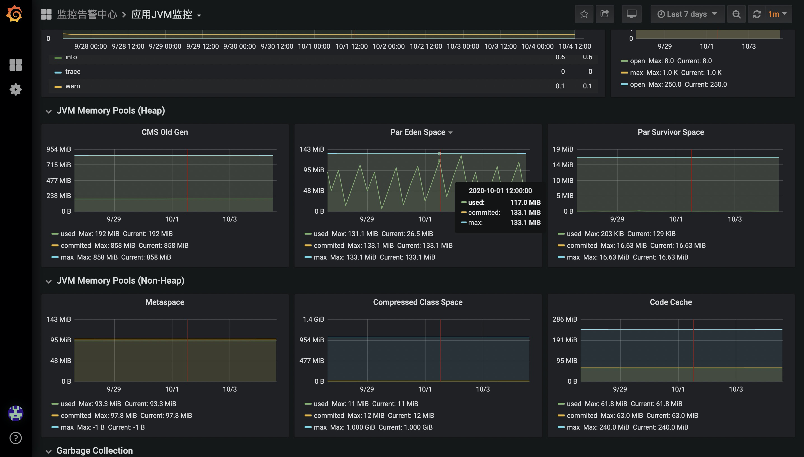Toggle open Max 8.0 series in legend
This screenshot has width=804, height=457.
pos(637,61)
